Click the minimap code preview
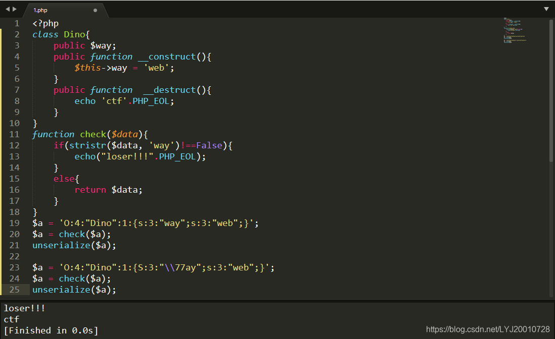This screenshot has width=555, height=339. (515, 30)
